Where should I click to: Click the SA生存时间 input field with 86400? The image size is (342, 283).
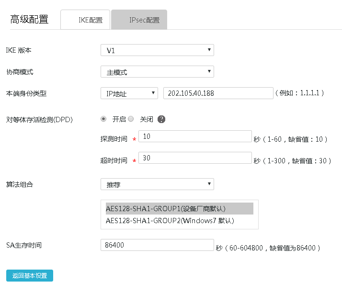pyautogui.click(x=157, y=245)
